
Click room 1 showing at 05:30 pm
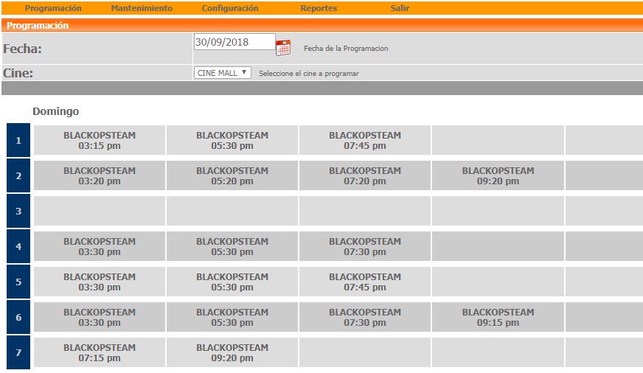point(232,140)
